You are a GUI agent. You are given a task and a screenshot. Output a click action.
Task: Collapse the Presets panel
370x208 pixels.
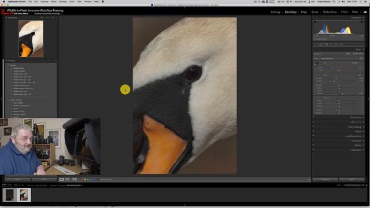tap(6, 61)
